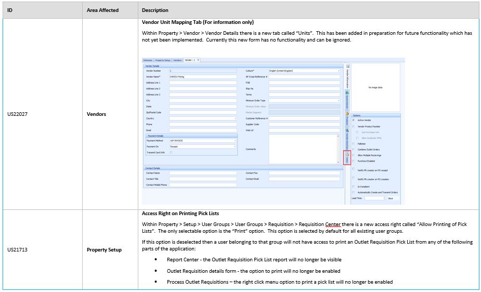Open the Minimum Order Type dropdown
This screenshot has width=481, height=292.
click(339, 100)
